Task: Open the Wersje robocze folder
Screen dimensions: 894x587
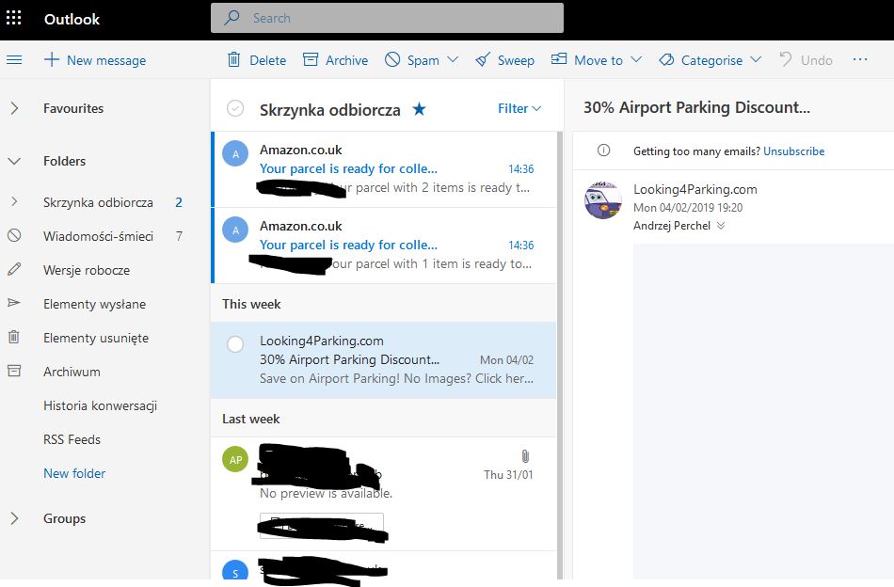Action: (87, 270)
